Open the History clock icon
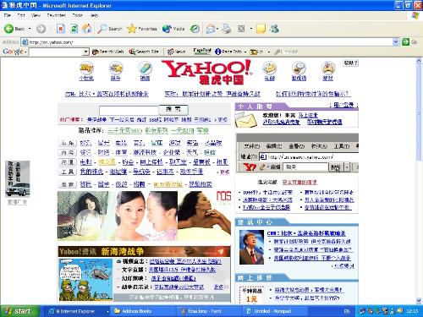 [195, 29]
